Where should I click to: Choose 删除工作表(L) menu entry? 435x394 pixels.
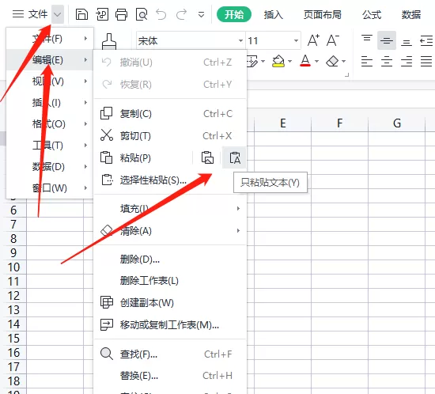tap(170, 281)
